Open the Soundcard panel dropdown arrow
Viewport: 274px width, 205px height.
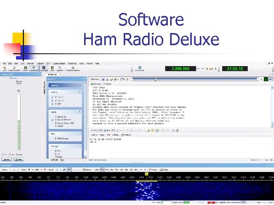(35, 74)
